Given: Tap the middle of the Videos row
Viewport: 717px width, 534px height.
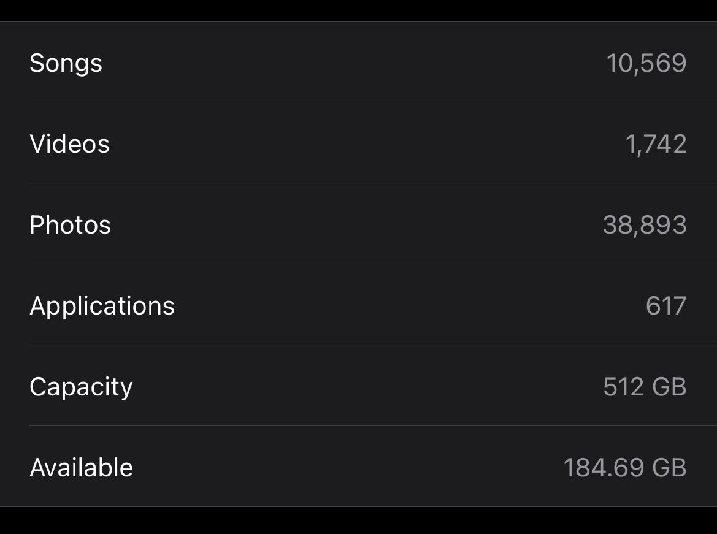Looking at the screenshot, I should click(358, 143).
